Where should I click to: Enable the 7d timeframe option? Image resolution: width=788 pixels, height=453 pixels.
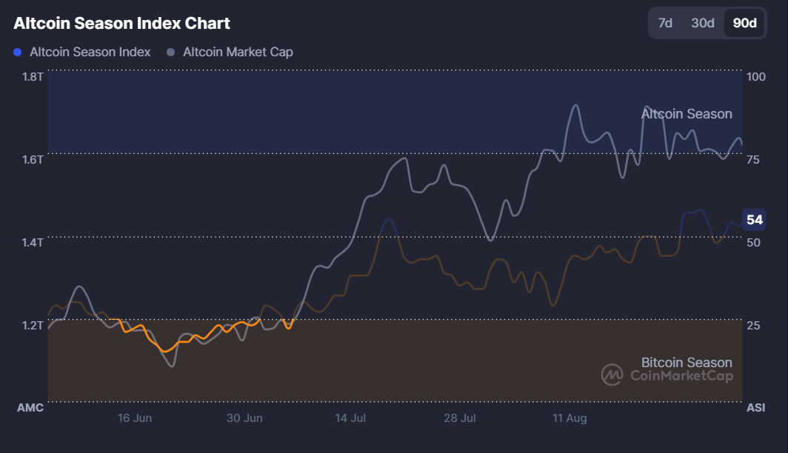coord(664,23)
